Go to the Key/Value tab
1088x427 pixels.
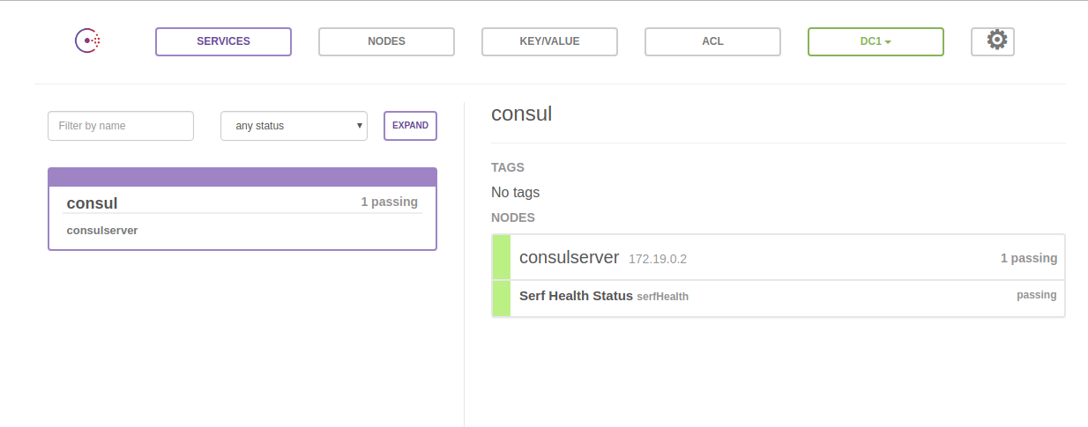tap(549, 41)
